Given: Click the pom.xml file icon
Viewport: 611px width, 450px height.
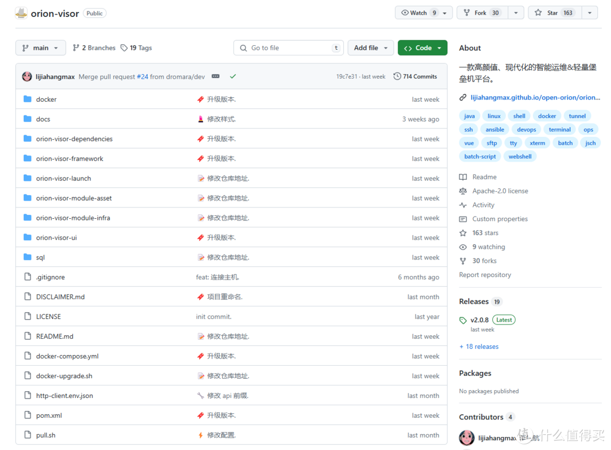Looking at the screenshot, I should tap(27, 416).
